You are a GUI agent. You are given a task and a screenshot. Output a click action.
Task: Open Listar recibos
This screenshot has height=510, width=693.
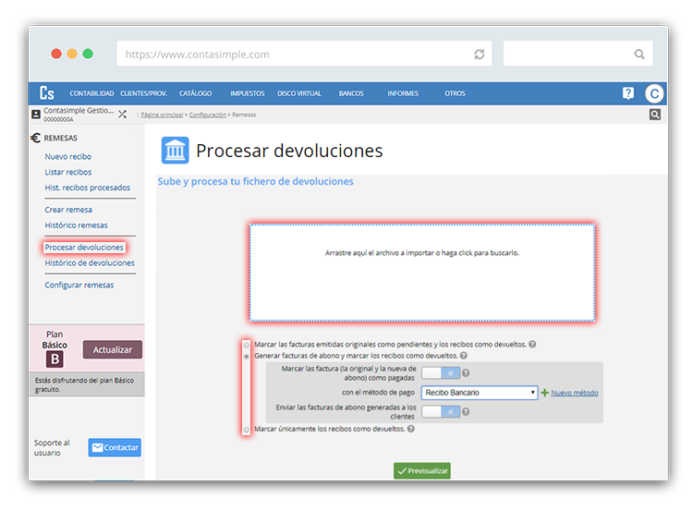pyautogui.click(x=68, y=172)
